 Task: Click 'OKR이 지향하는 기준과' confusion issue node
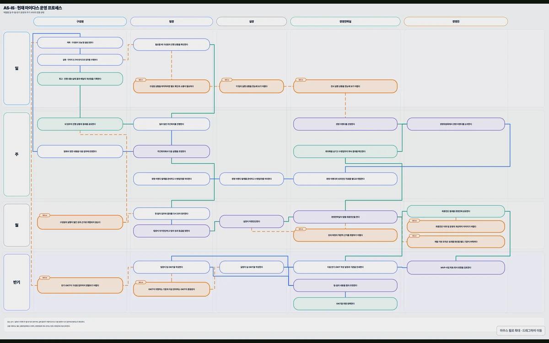(x=172, y=289)
